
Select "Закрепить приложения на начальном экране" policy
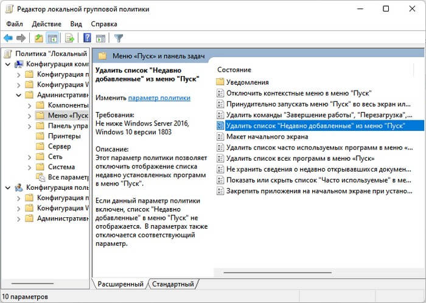(319, 191)
